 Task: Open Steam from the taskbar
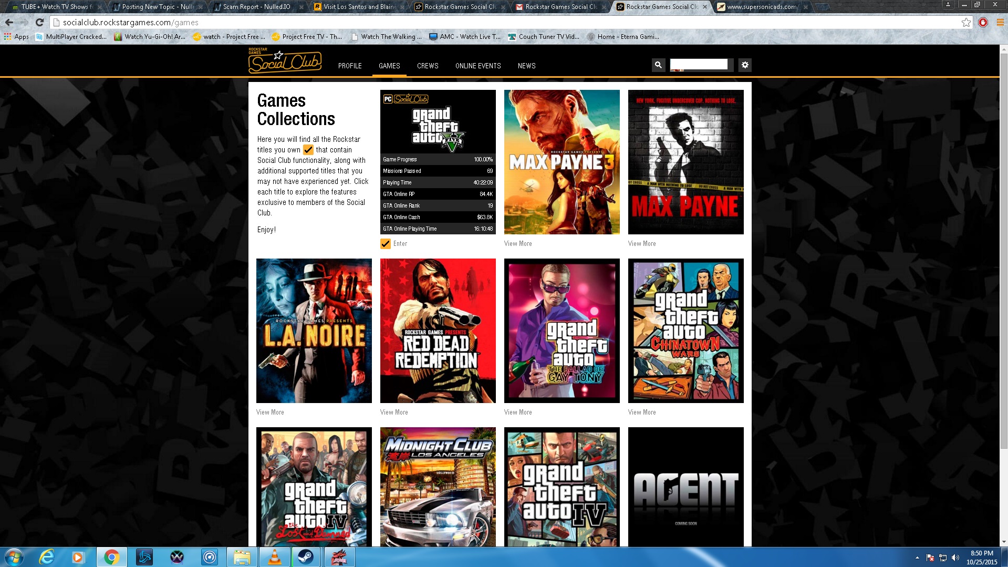coord(306,557)
